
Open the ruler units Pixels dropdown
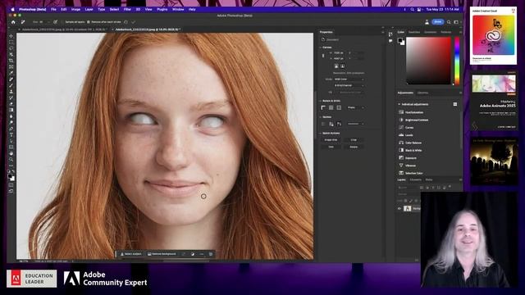(355, 107)
